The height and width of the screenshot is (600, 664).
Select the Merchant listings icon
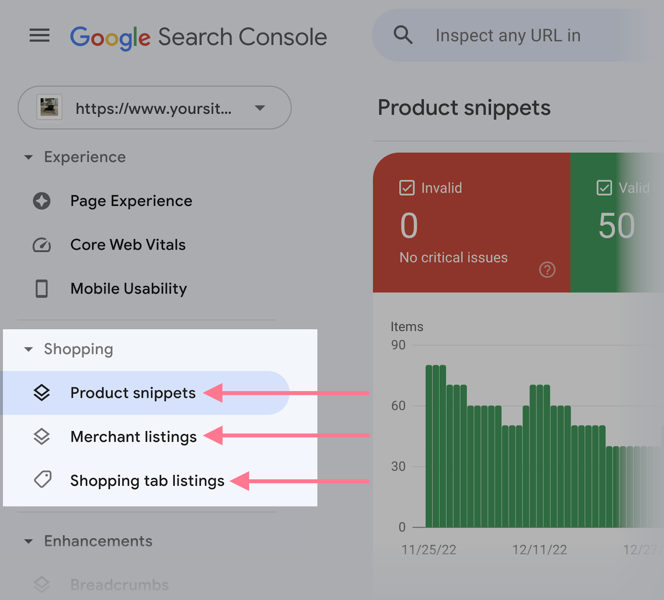41,436
